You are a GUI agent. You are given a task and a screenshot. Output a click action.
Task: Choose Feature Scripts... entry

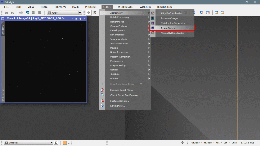coord(125,101)
